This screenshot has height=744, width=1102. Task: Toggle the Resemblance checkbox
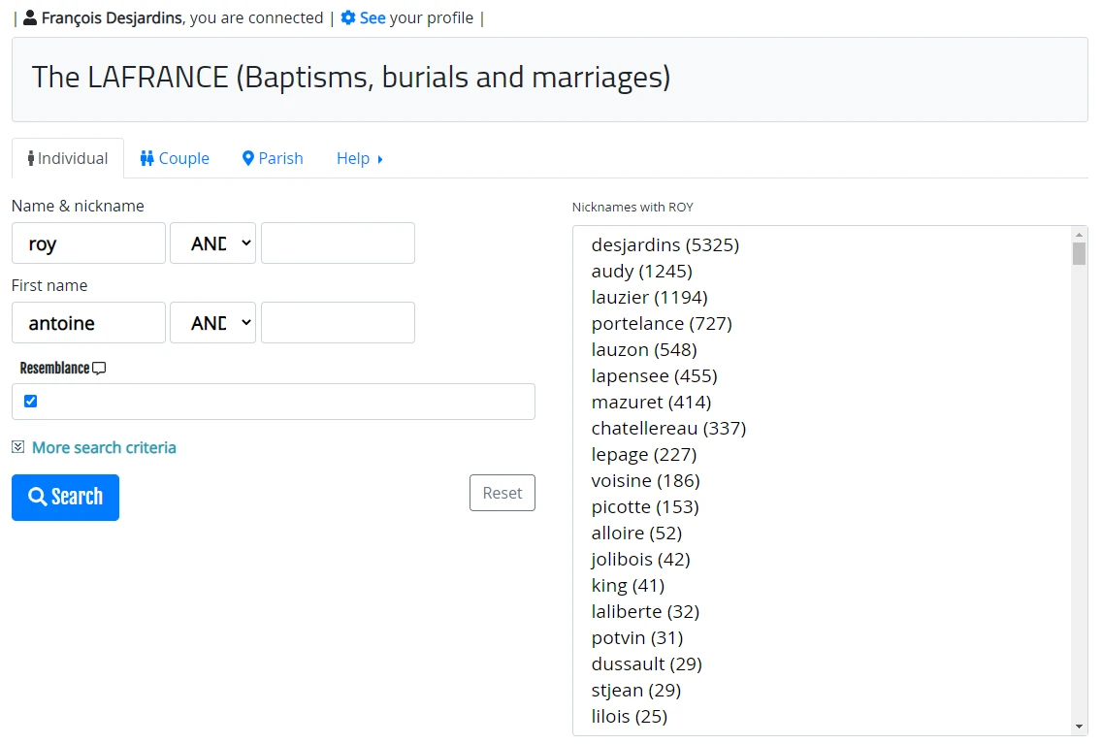tap(30, 402)
